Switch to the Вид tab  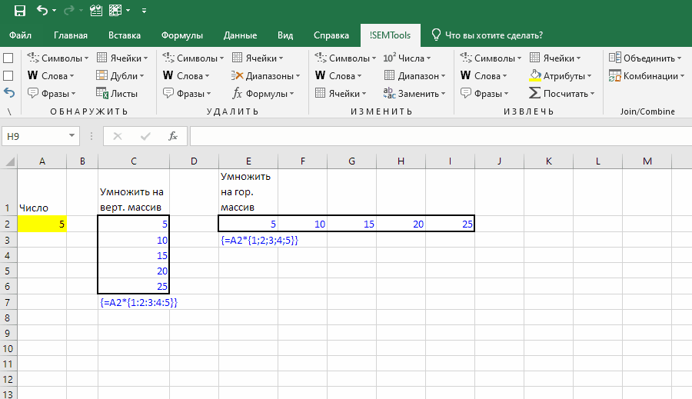click(285, 35)
